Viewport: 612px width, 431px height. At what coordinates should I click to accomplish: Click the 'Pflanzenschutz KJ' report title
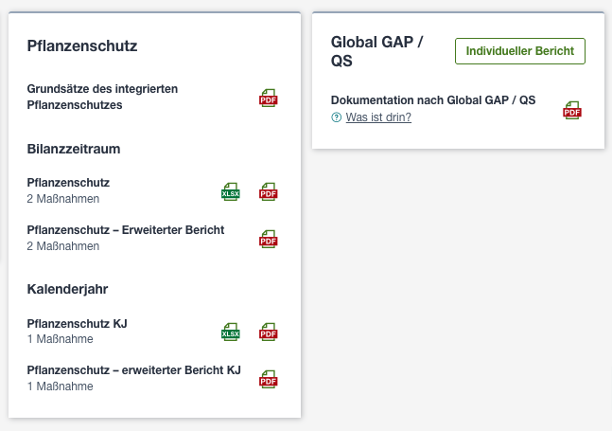pyautogui.click(x=78, y=324)
